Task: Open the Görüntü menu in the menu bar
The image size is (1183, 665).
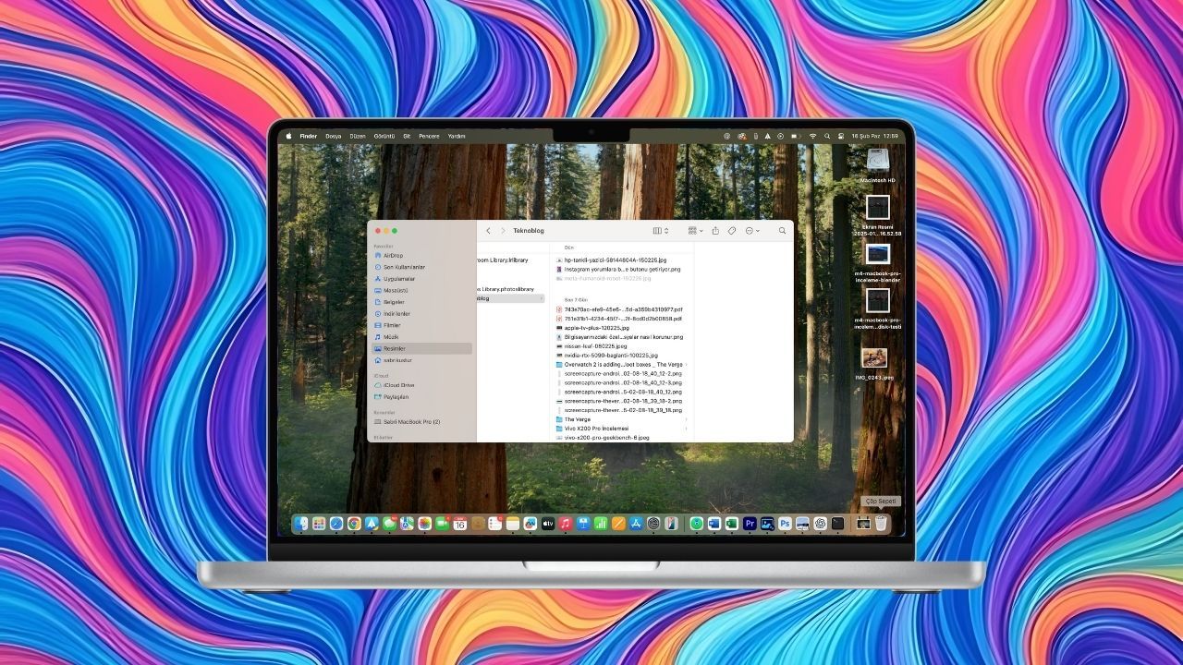Action: tap(384, 136)
